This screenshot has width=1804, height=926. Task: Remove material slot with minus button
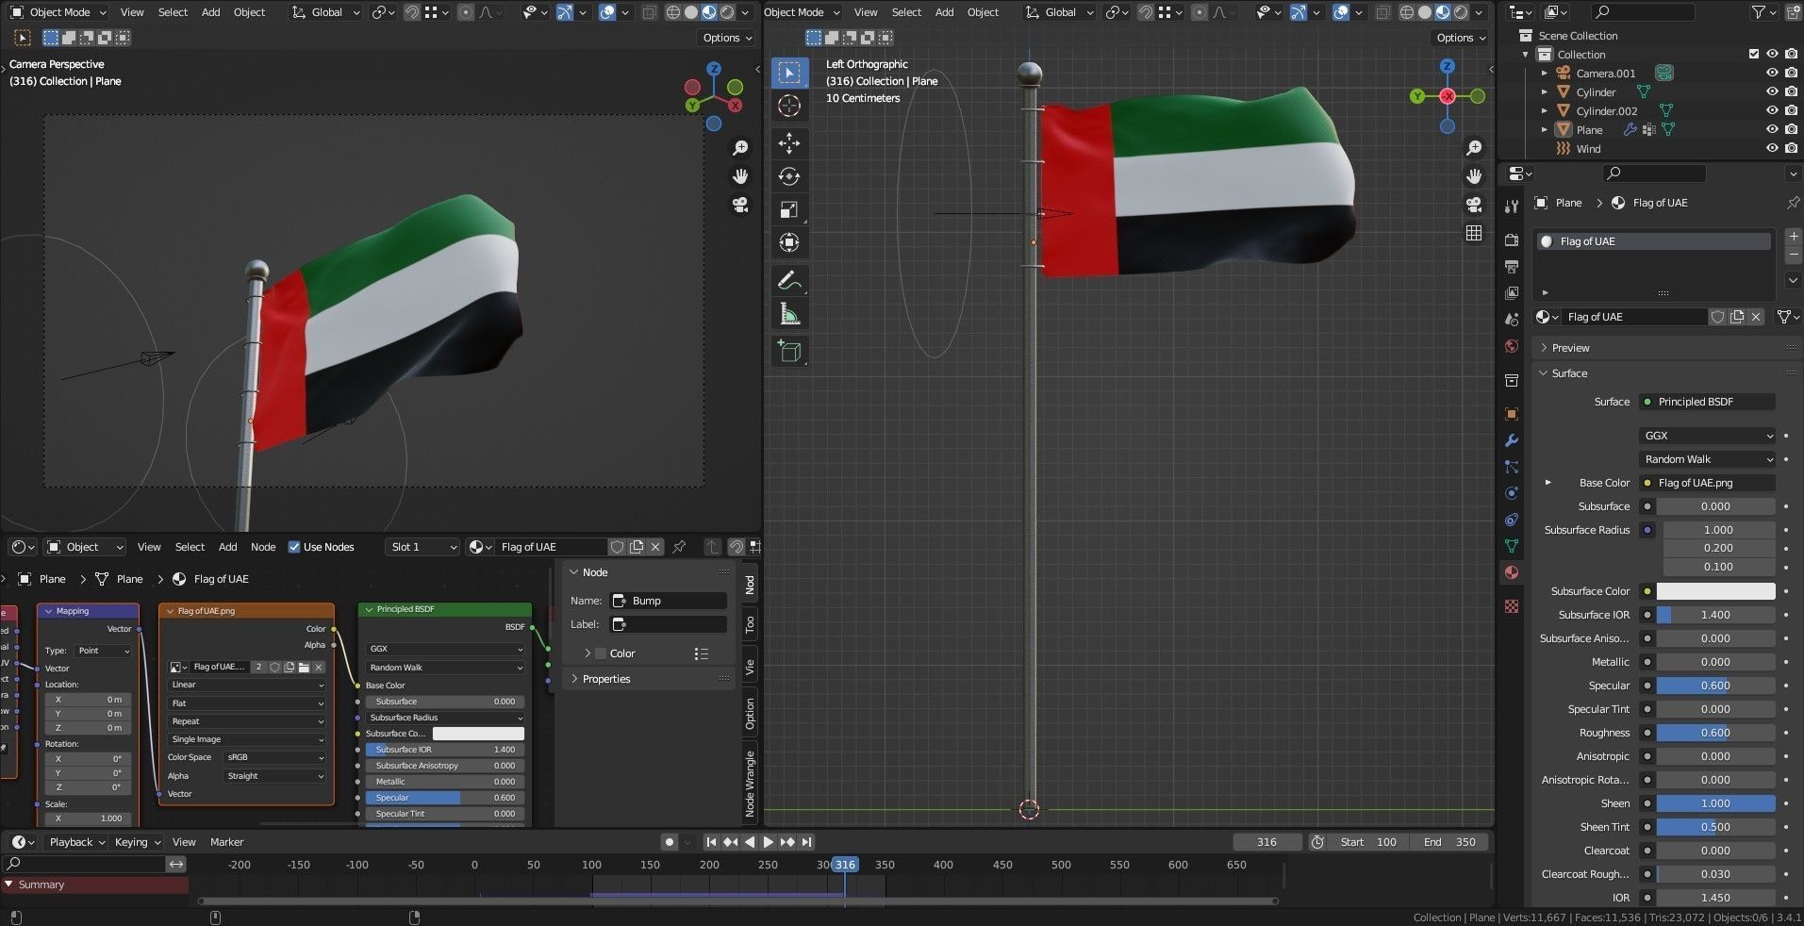[x=1793, y=255]
